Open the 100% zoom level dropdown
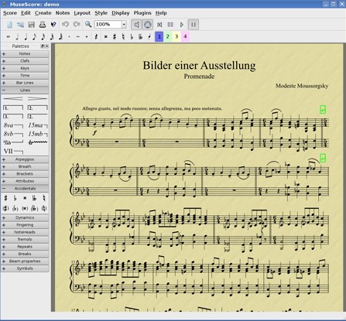Image resolution: width=346 pixels, height=321 pixels. 124,25
